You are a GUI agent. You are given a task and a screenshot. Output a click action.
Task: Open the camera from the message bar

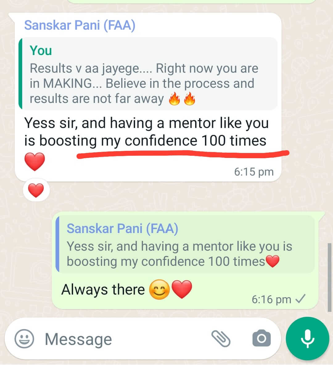click(x=261, y=338)
